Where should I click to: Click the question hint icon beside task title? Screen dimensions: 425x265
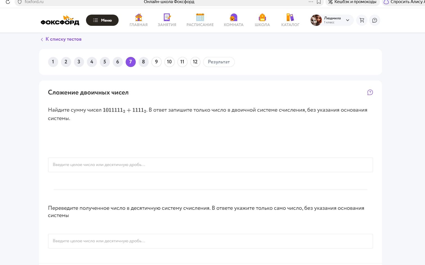(x=370, y=92)
